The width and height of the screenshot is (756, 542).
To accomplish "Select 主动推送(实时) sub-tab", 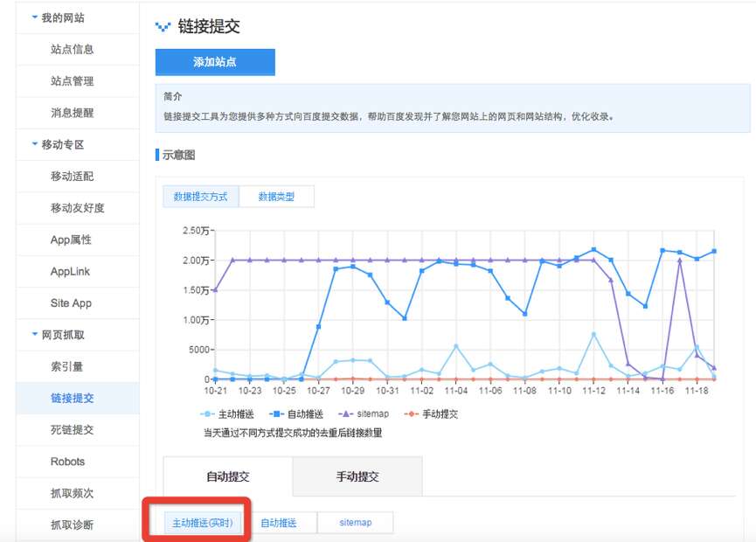I will coord(202,523).
